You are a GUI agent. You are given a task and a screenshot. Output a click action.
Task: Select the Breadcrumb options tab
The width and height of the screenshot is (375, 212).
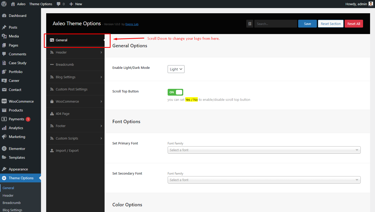coord(75,64)
